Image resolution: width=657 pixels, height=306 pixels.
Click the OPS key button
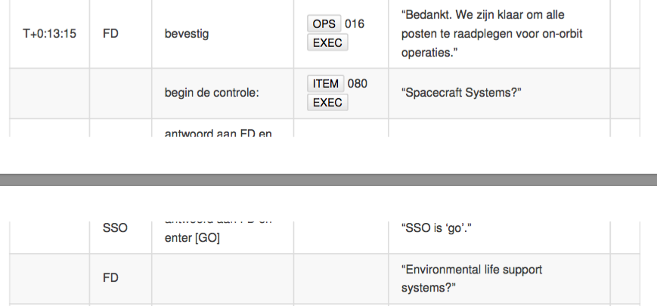click(324, 24)
